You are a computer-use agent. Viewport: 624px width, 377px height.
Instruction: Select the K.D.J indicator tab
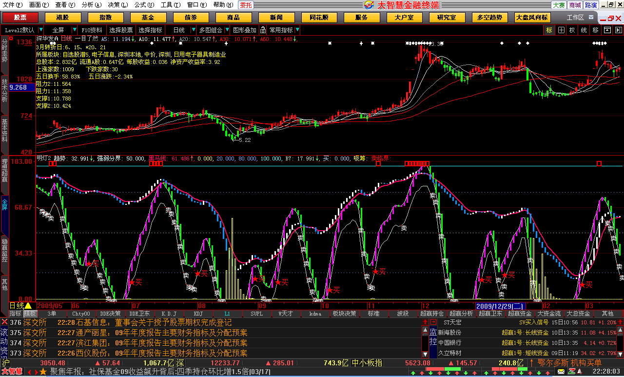(169, 313)
